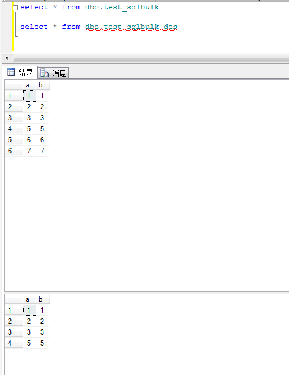Collapse the SQL query code block
Screen dimensions: 289x375
pyautogui.click(x=15, y=8)
